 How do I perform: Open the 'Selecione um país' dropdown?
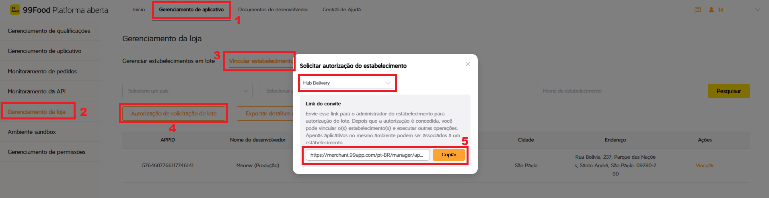tap(187, 91)
